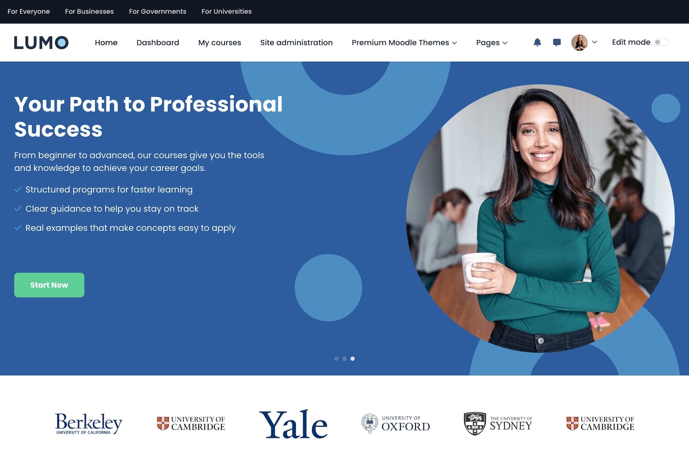This screenshot has width=689, height=465.
Task: Click the user profile avatar
Action: (x=579, y=42)
